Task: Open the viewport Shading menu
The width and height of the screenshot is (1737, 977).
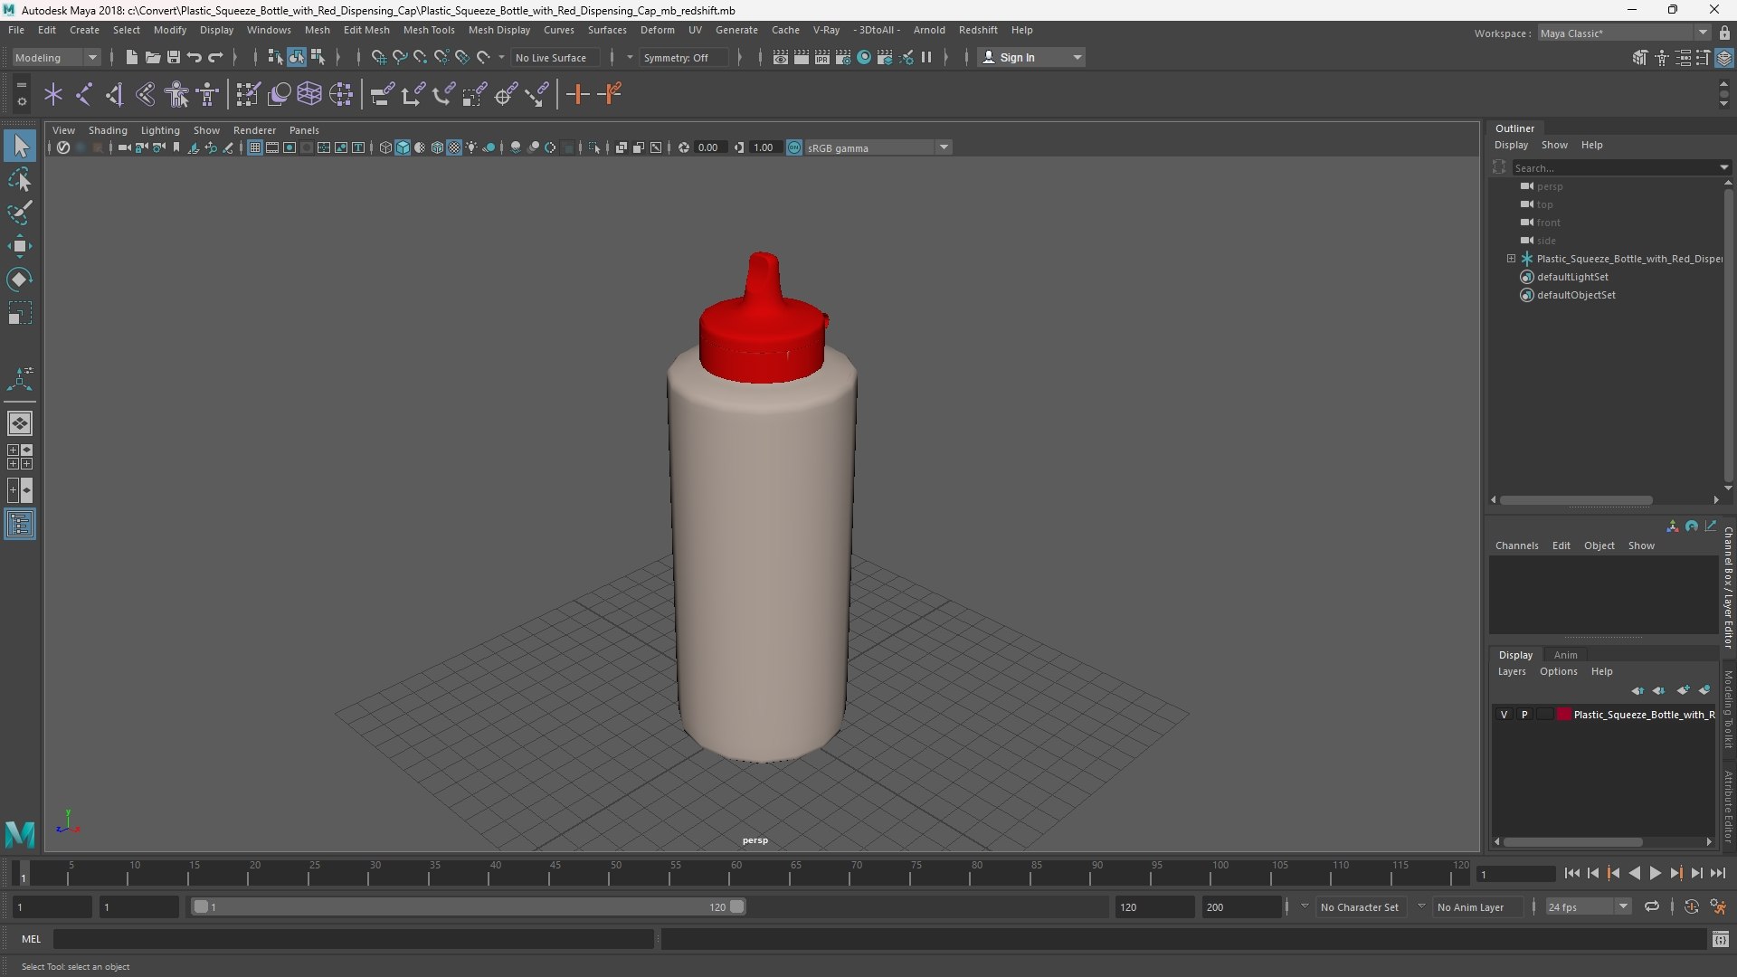Action: (108, 130)
